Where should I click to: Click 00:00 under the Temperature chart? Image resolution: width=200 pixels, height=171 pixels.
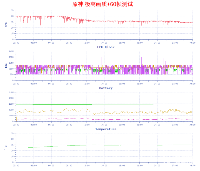click(16, 166)
